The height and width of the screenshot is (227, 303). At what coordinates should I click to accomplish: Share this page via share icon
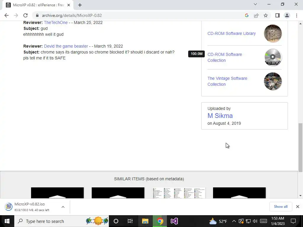(256, 15)
